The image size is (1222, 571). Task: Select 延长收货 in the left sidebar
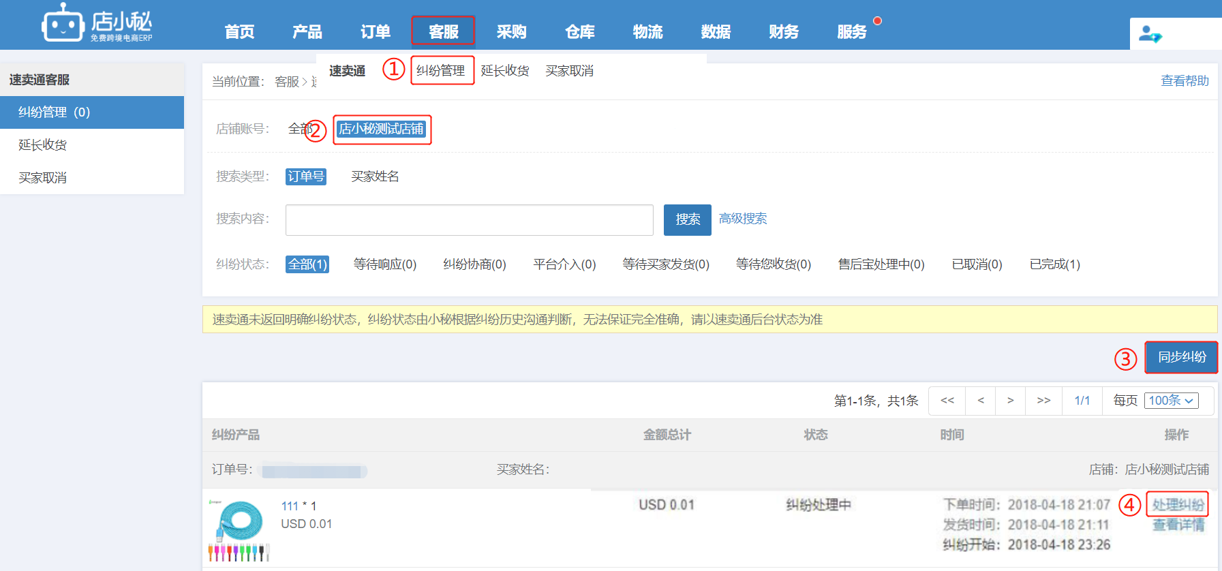[x=43, y=145]
